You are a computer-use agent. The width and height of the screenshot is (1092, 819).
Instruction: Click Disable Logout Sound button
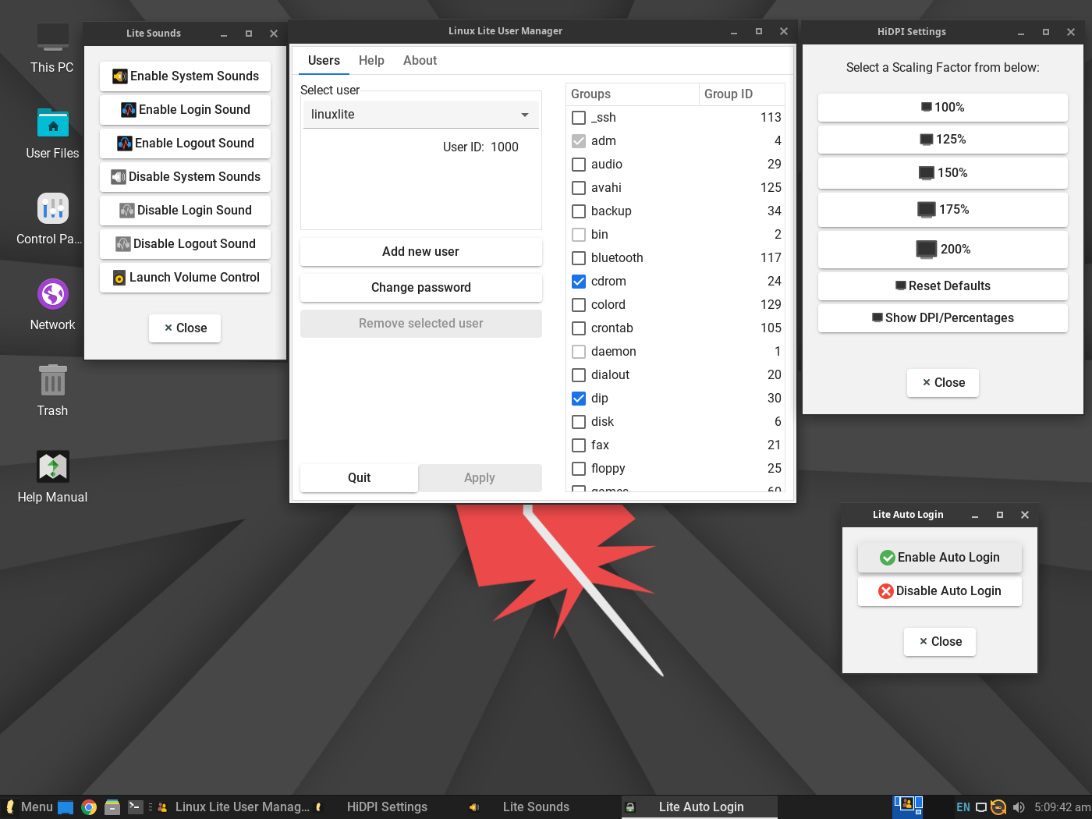click(185, 244)
